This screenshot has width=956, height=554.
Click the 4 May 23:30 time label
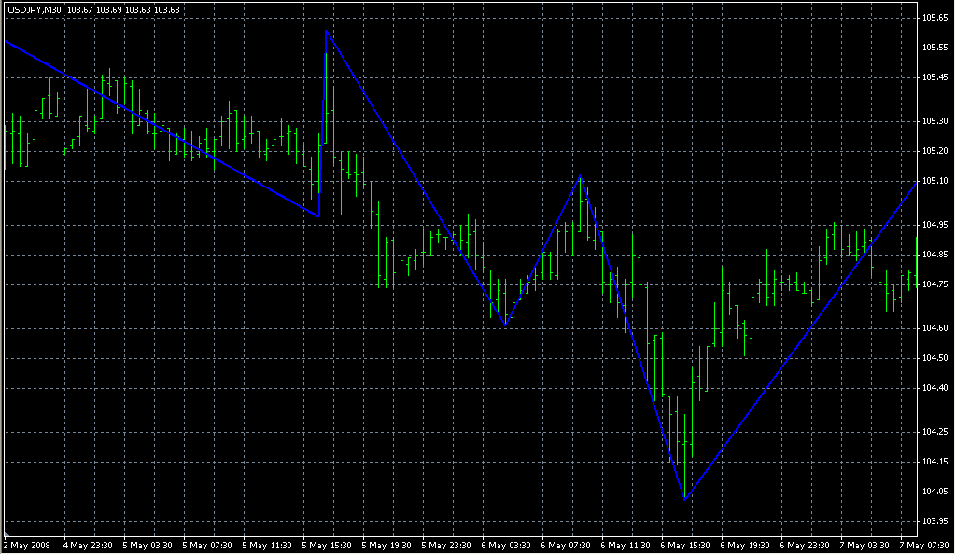coord(88,546)
